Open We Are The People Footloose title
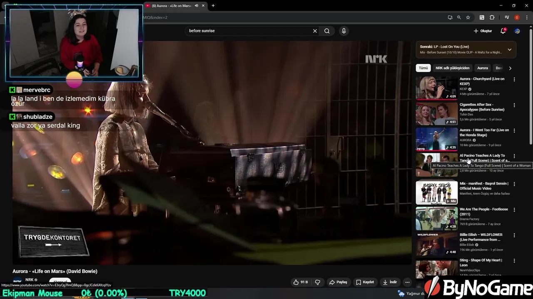 (x=484, y=212)
